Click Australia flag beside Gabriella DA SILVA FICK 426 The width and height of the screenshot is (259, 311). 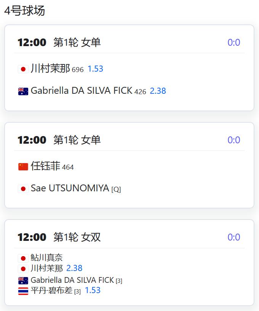tap(23, 91)
